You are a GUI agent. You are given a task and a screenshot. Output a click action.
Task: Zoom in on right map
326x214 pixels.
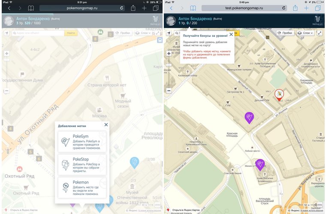[x=169, y=53]
